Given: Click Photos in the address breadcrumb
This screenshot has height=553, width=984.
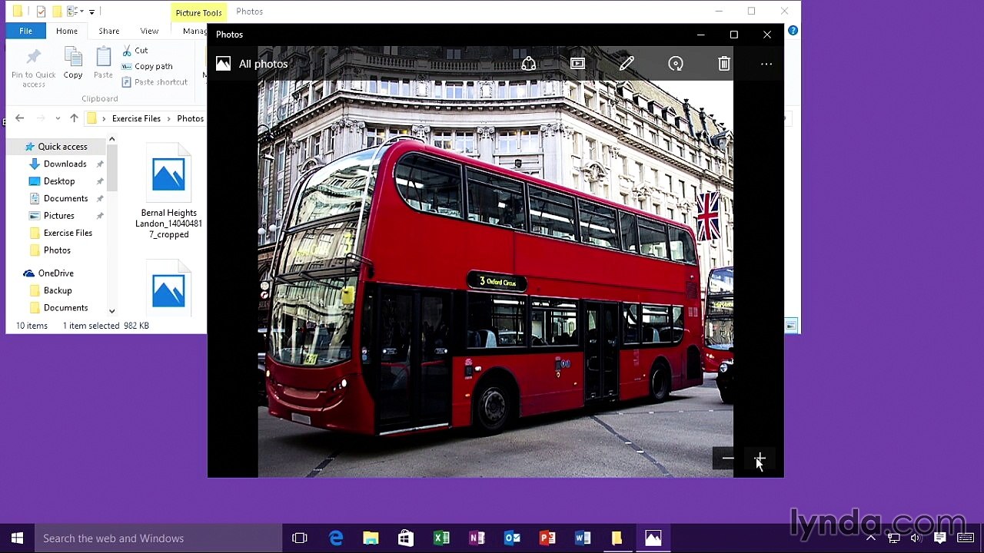Looking at the screenshot, I should tap(190, 118).
